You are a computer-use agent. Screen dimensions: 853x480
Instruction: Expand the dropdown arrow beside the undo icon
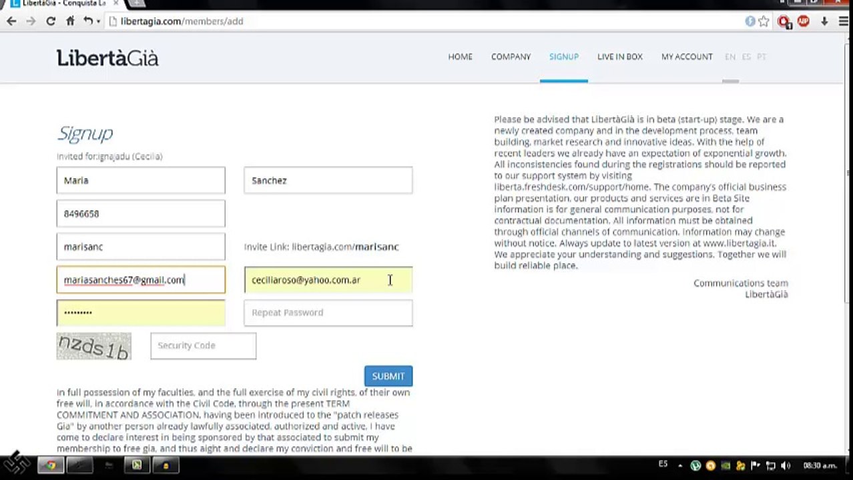click(98, 21)
